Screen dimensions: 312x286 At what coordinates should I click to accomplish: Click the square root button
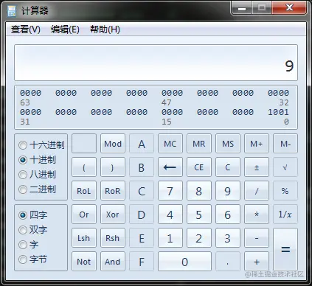[x=285, y=167]
